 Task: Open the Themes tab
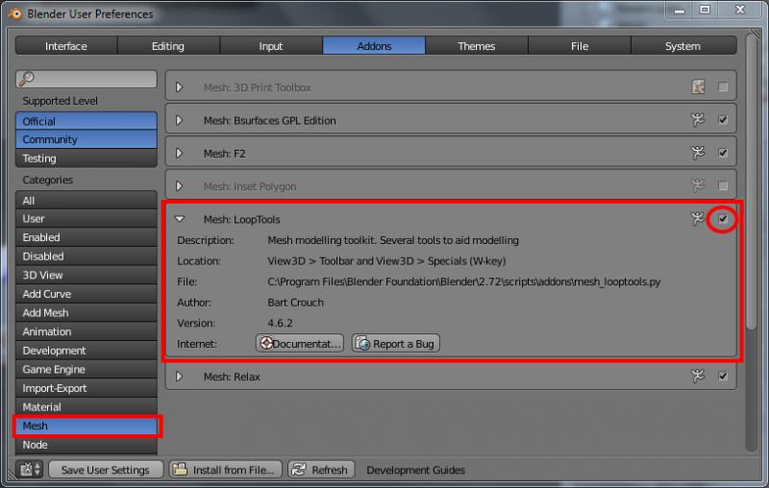(476, 45)
